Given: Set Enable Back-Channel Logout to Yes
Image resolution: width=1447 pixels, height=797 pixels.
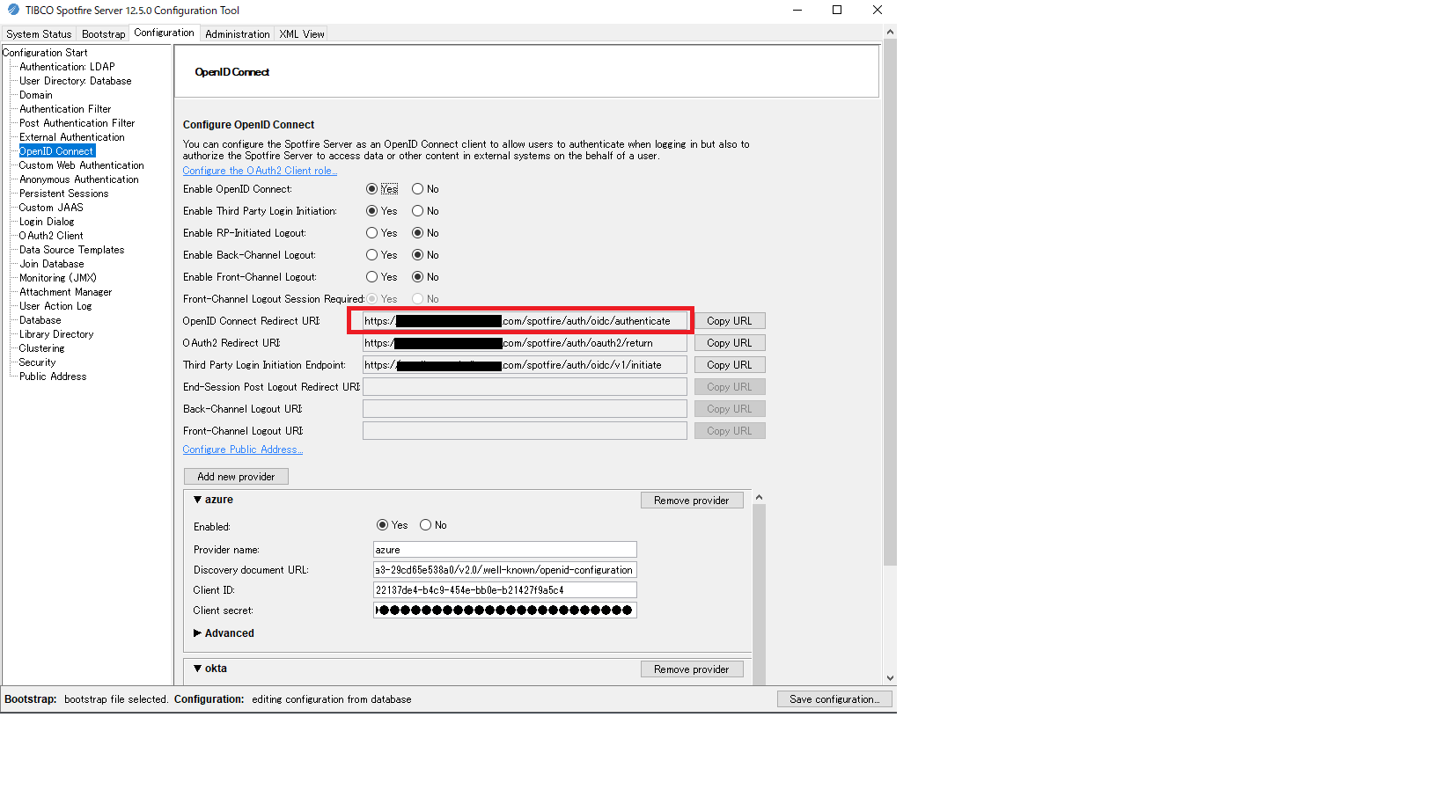Looking at the screenshot, I should coord(372,255).
